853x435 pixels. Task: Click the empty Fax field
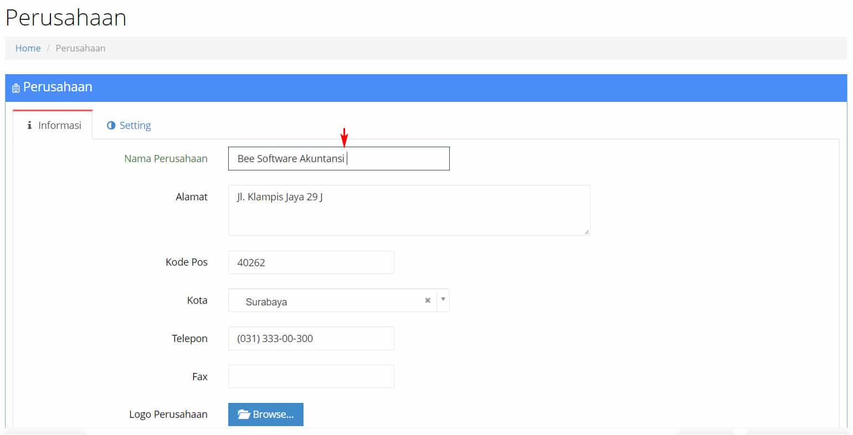[311, 376]
